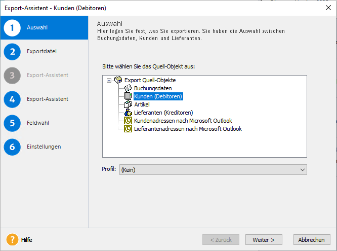Click the Abbrechen button

pos(311,239)
